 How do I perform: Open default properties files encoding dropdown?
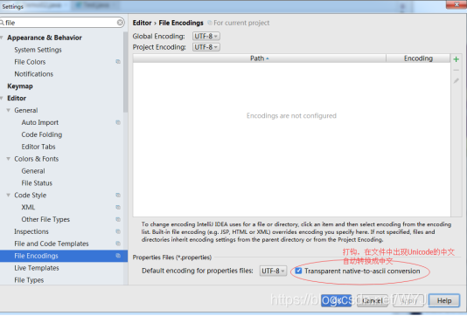pos(273,271)
